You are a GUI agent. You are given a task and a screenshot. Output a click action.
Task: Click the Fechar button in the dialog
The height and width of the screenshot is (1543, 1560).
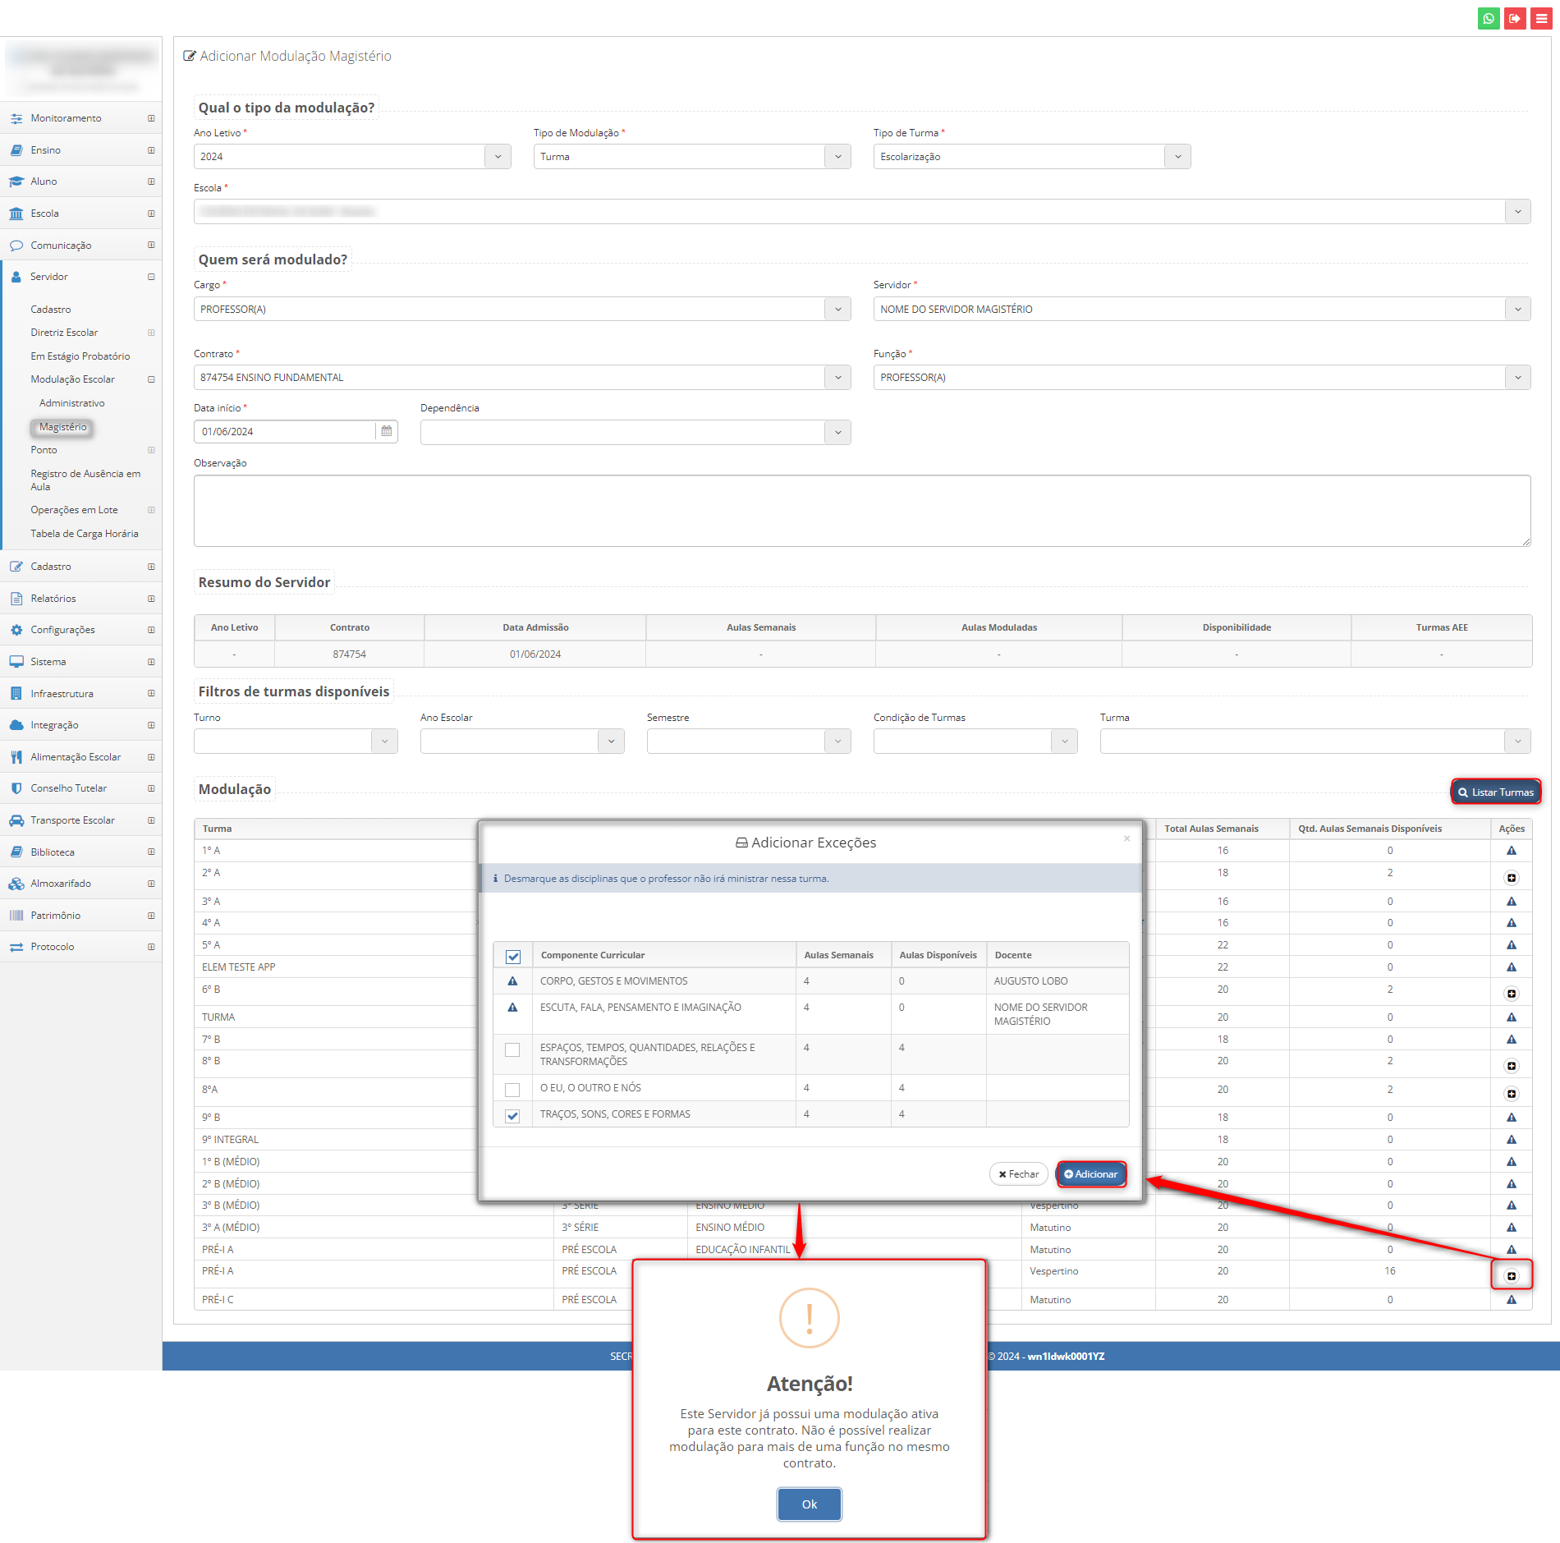(1019, 1174)
